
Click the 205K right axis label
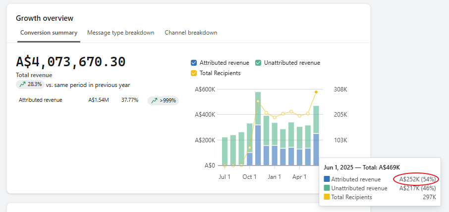[340, 115]
